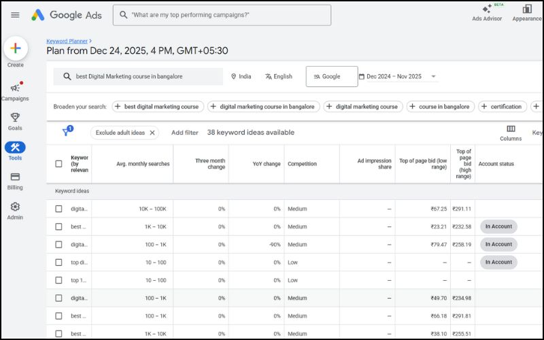Click the top search bar field
The height and width of the screenshot is (340, 544).
(222, 15)
